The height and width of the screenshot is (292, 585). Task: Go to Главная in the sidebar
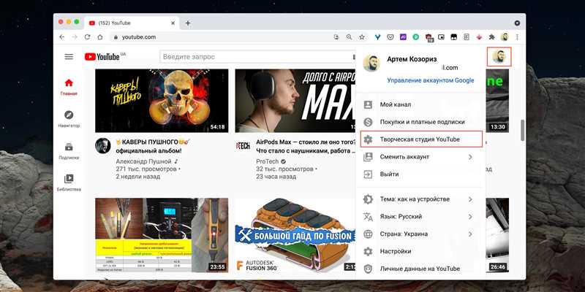(x=69, y=87)
